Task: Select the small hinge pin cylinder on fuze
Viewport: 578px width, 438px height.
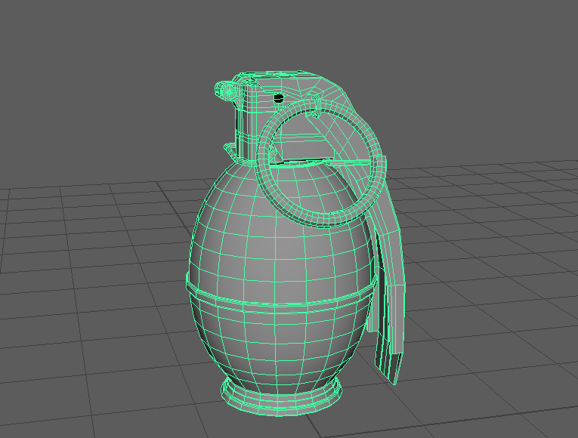Action: (x=227, y=91)
